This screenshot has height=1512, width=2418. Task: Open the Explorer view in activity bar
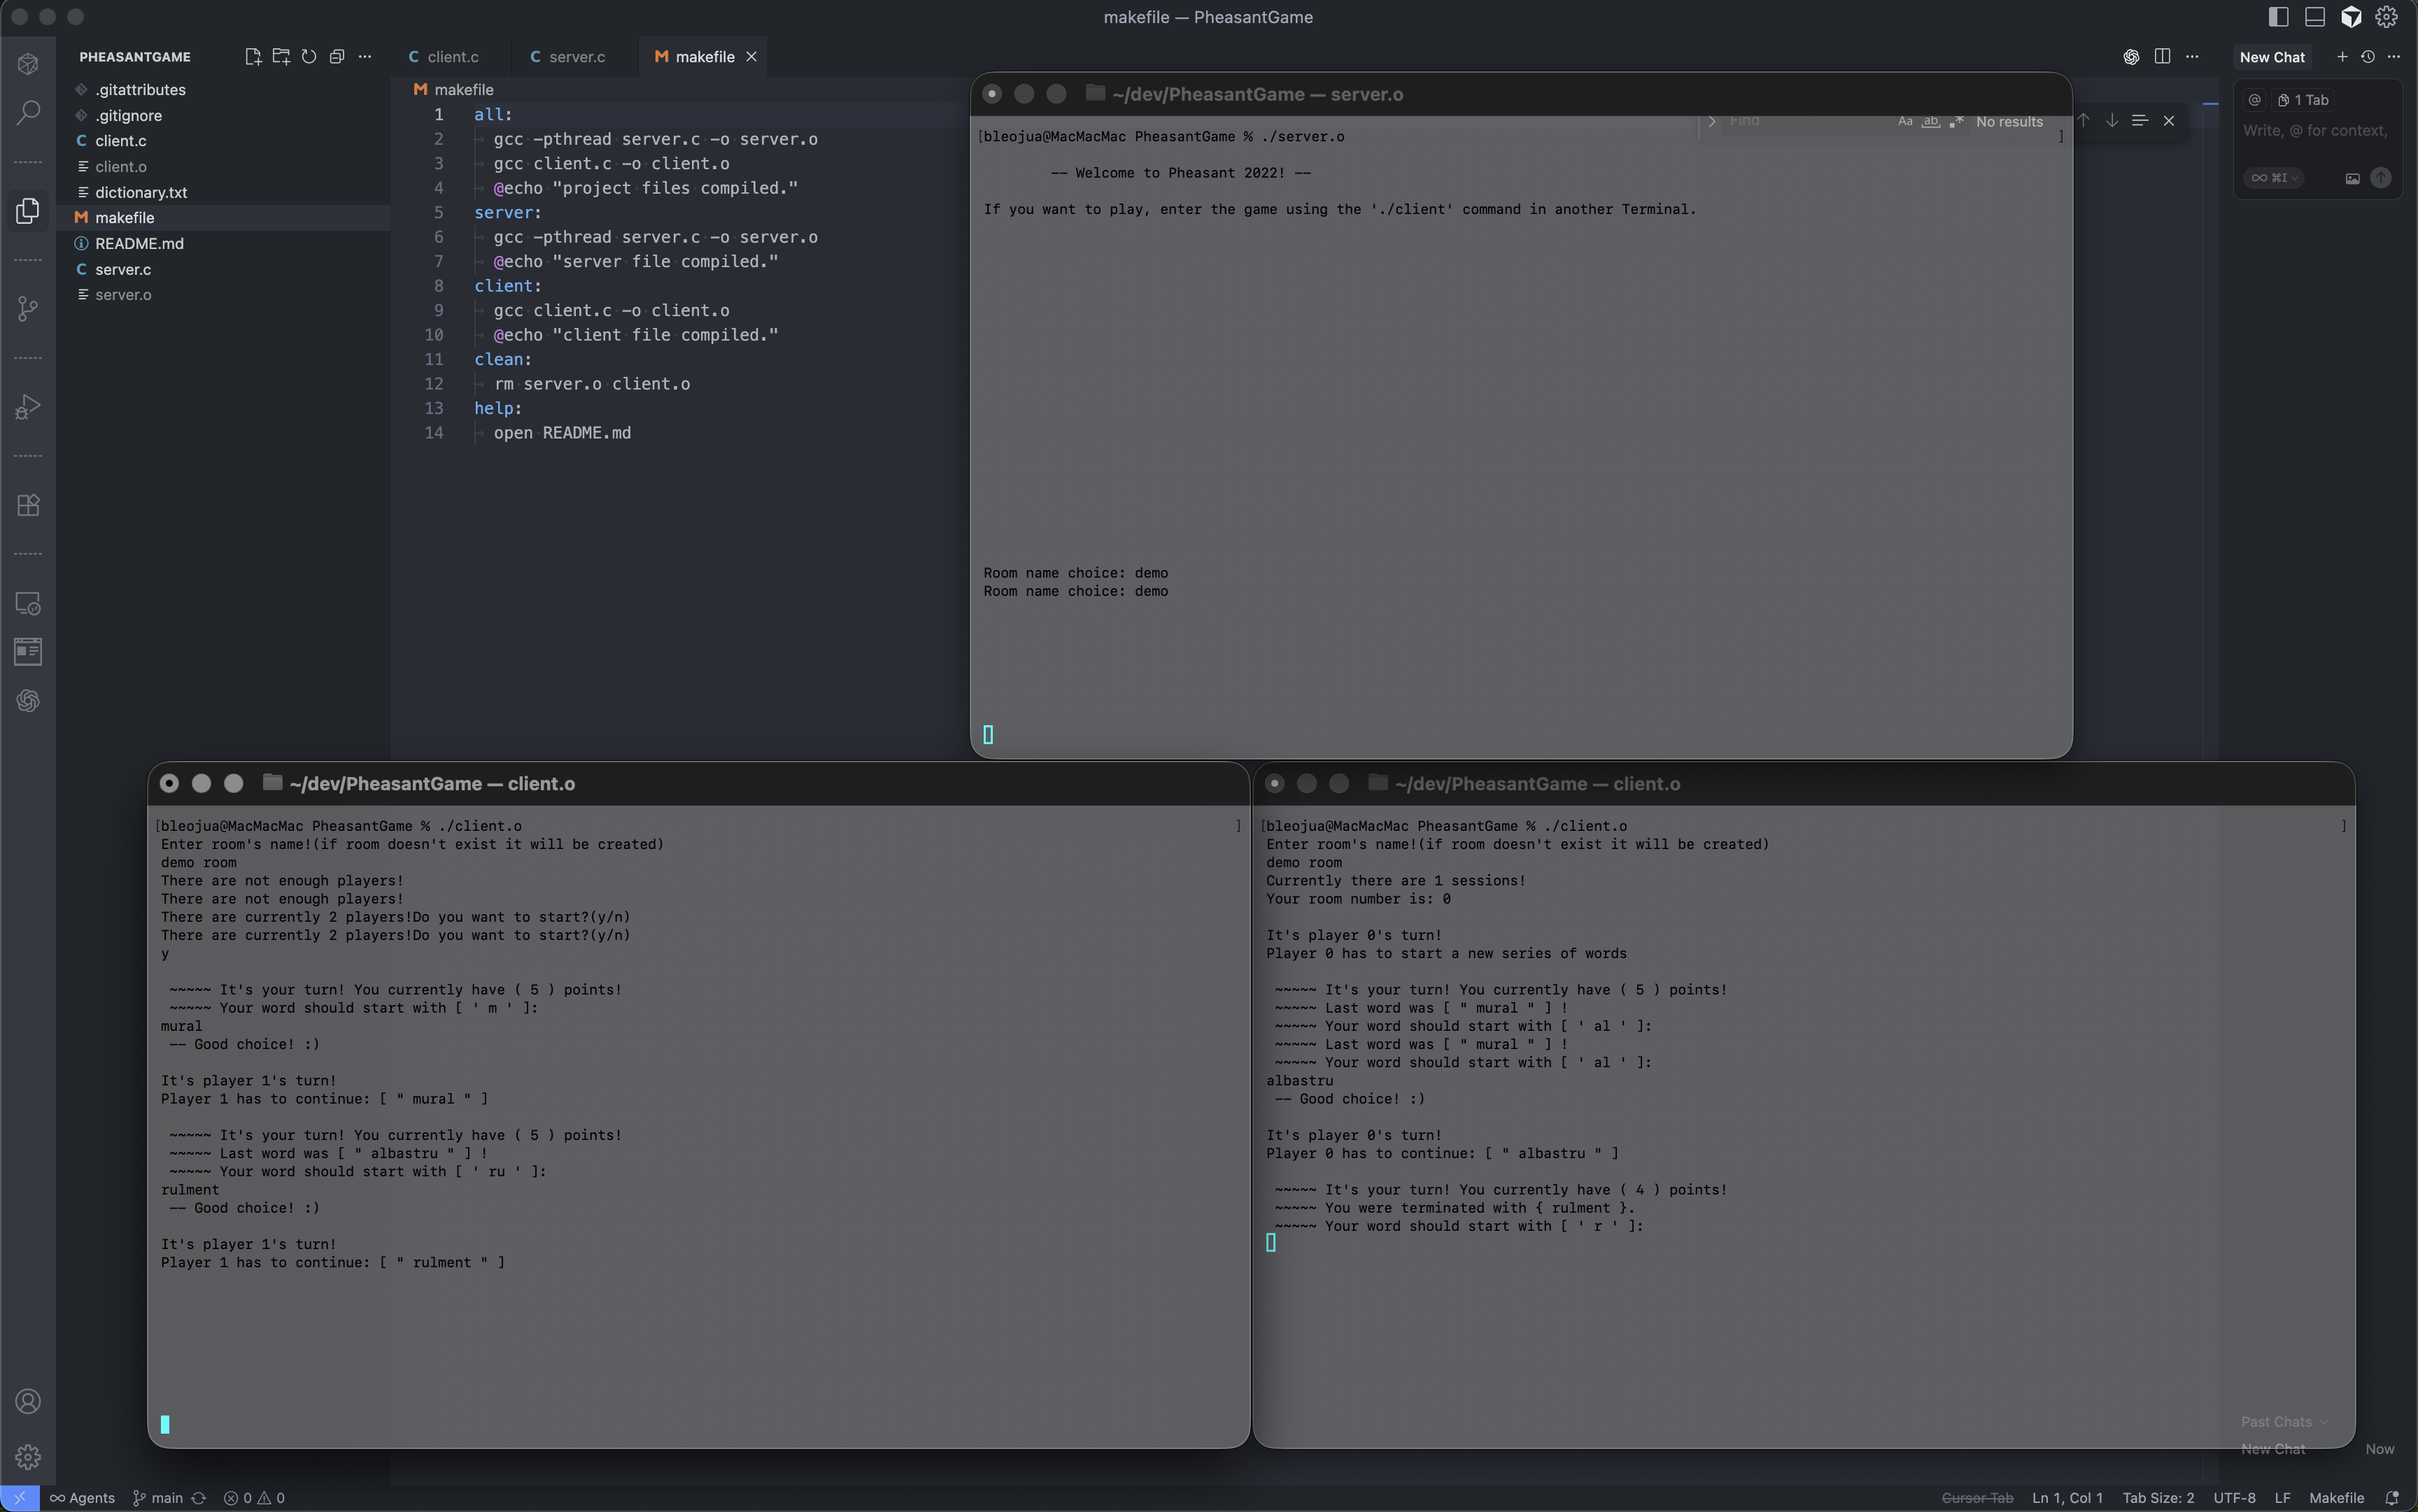(x=28, y=210)
